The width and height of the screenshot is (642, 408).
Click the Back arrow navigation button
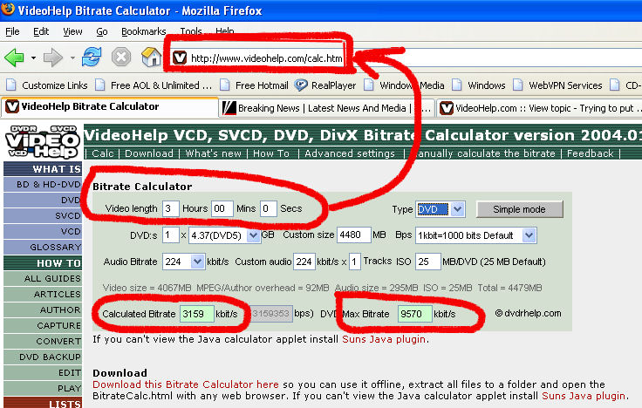coord(15,58)
